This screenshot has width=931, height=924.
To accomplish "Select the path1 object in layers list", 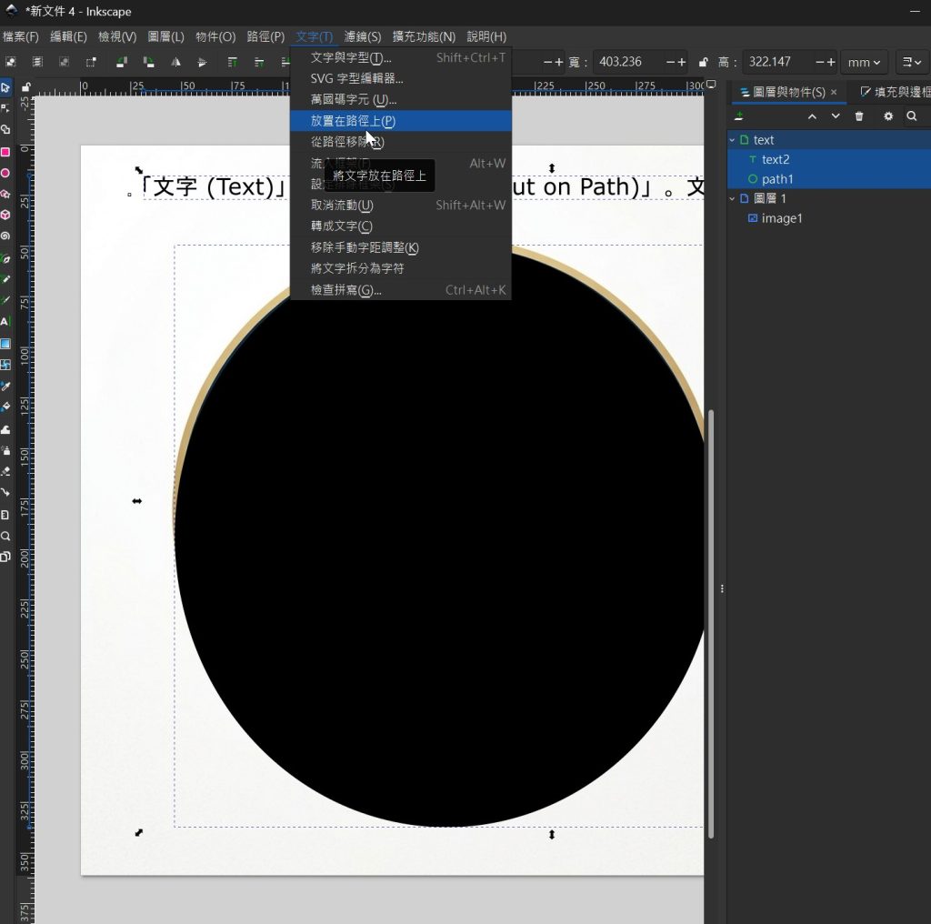I will pyautogui.click(x=777, y=179).
